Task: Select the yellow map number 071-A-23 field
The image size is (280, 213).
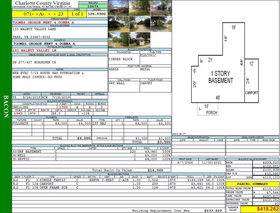Action: [40, 14]
